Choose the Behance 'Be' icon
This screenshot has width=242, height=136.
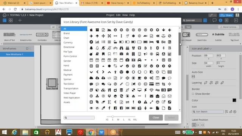[163, 42]
